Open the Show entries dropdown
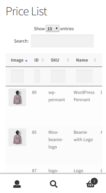The image size is (106, 193). point(53,28)
